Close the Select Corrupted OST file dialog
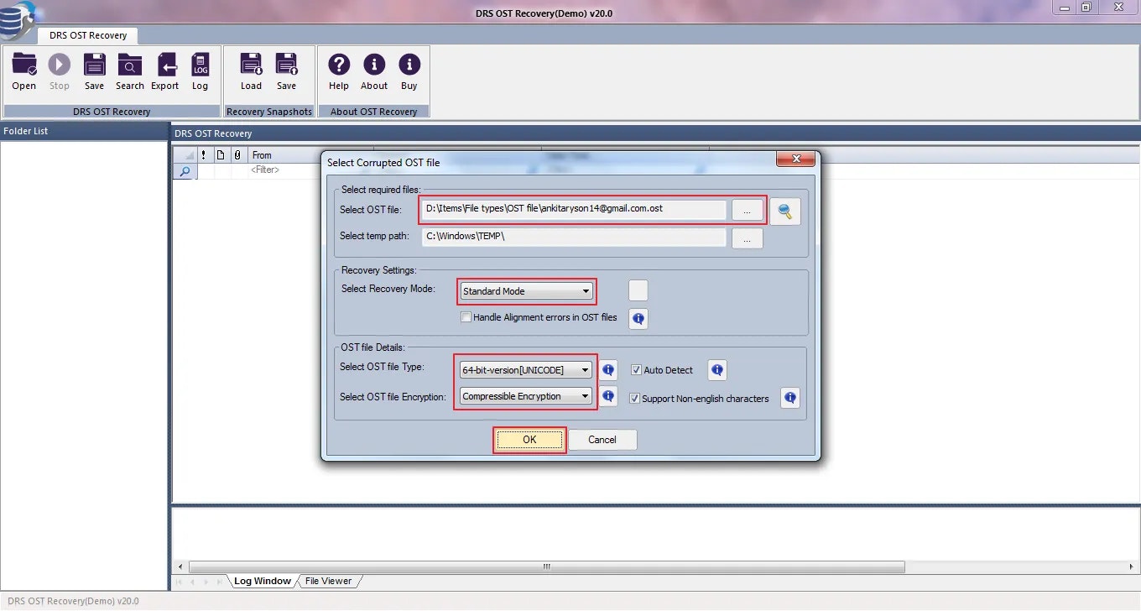 pyautogui.click(x=795, y=159)
